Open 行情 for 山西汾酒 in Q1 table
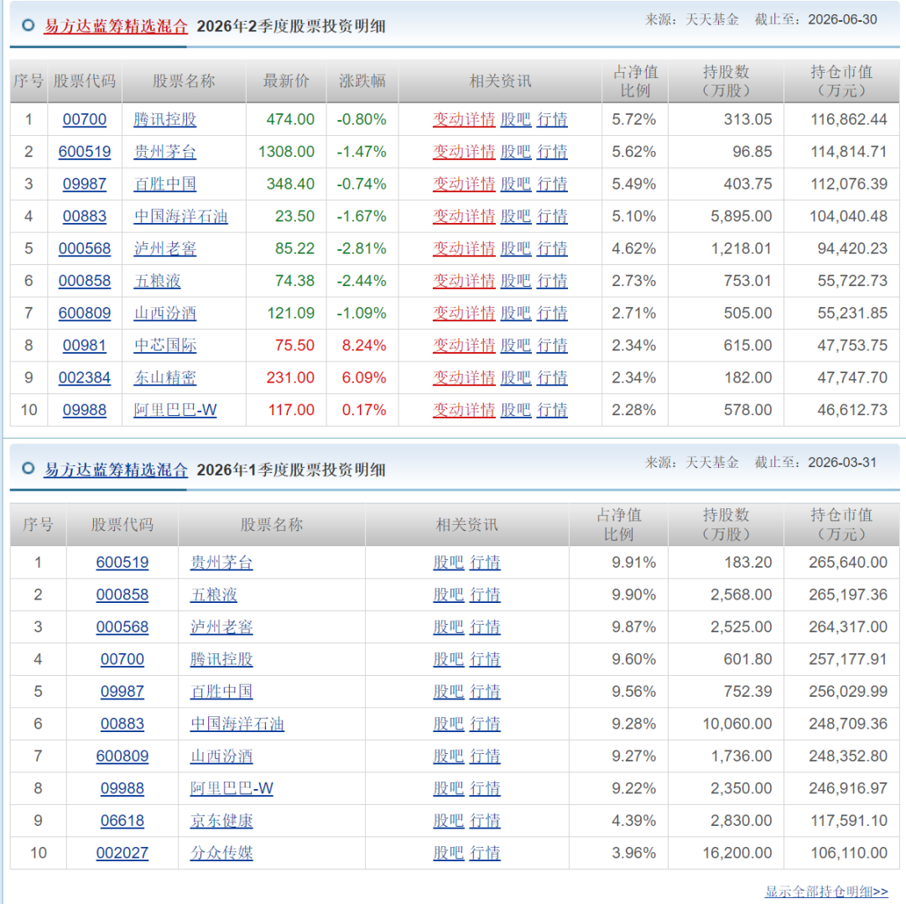 click(x=485, y=756)
